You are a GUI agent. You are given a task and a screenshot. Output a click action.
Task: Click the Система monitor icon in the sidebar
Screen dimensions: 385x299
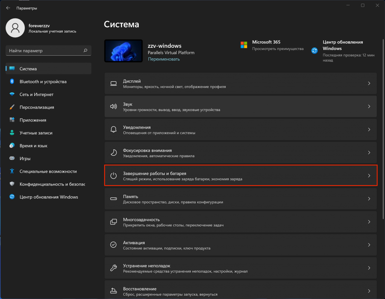point(12,68)
